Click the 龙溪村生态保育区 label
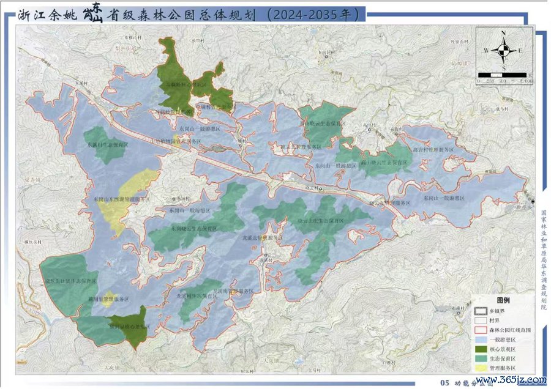551x389 pixels. 197,296
